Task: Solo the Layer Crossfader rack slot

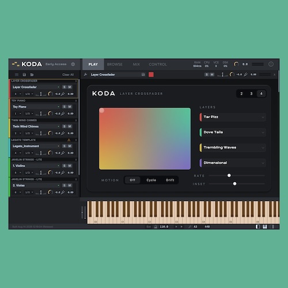Action: coord(65,87)
